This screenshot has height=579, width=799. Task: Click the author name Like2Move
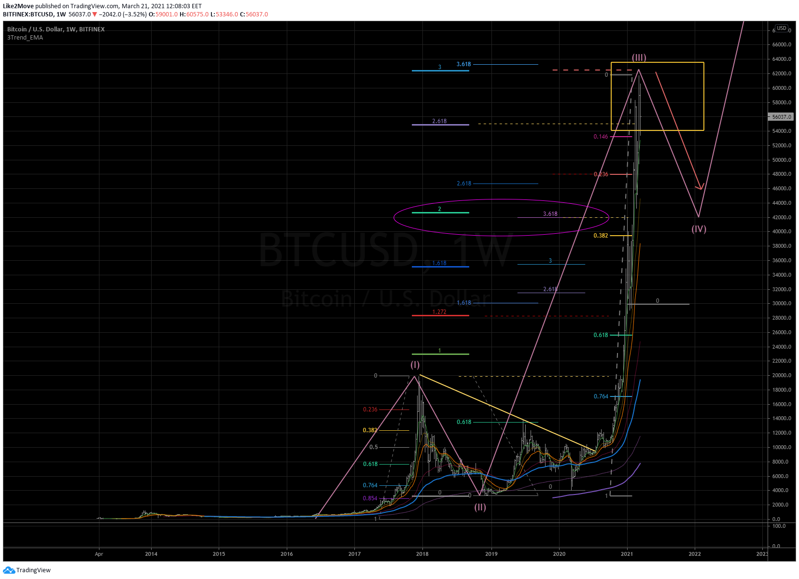click(x=18, y=6)
